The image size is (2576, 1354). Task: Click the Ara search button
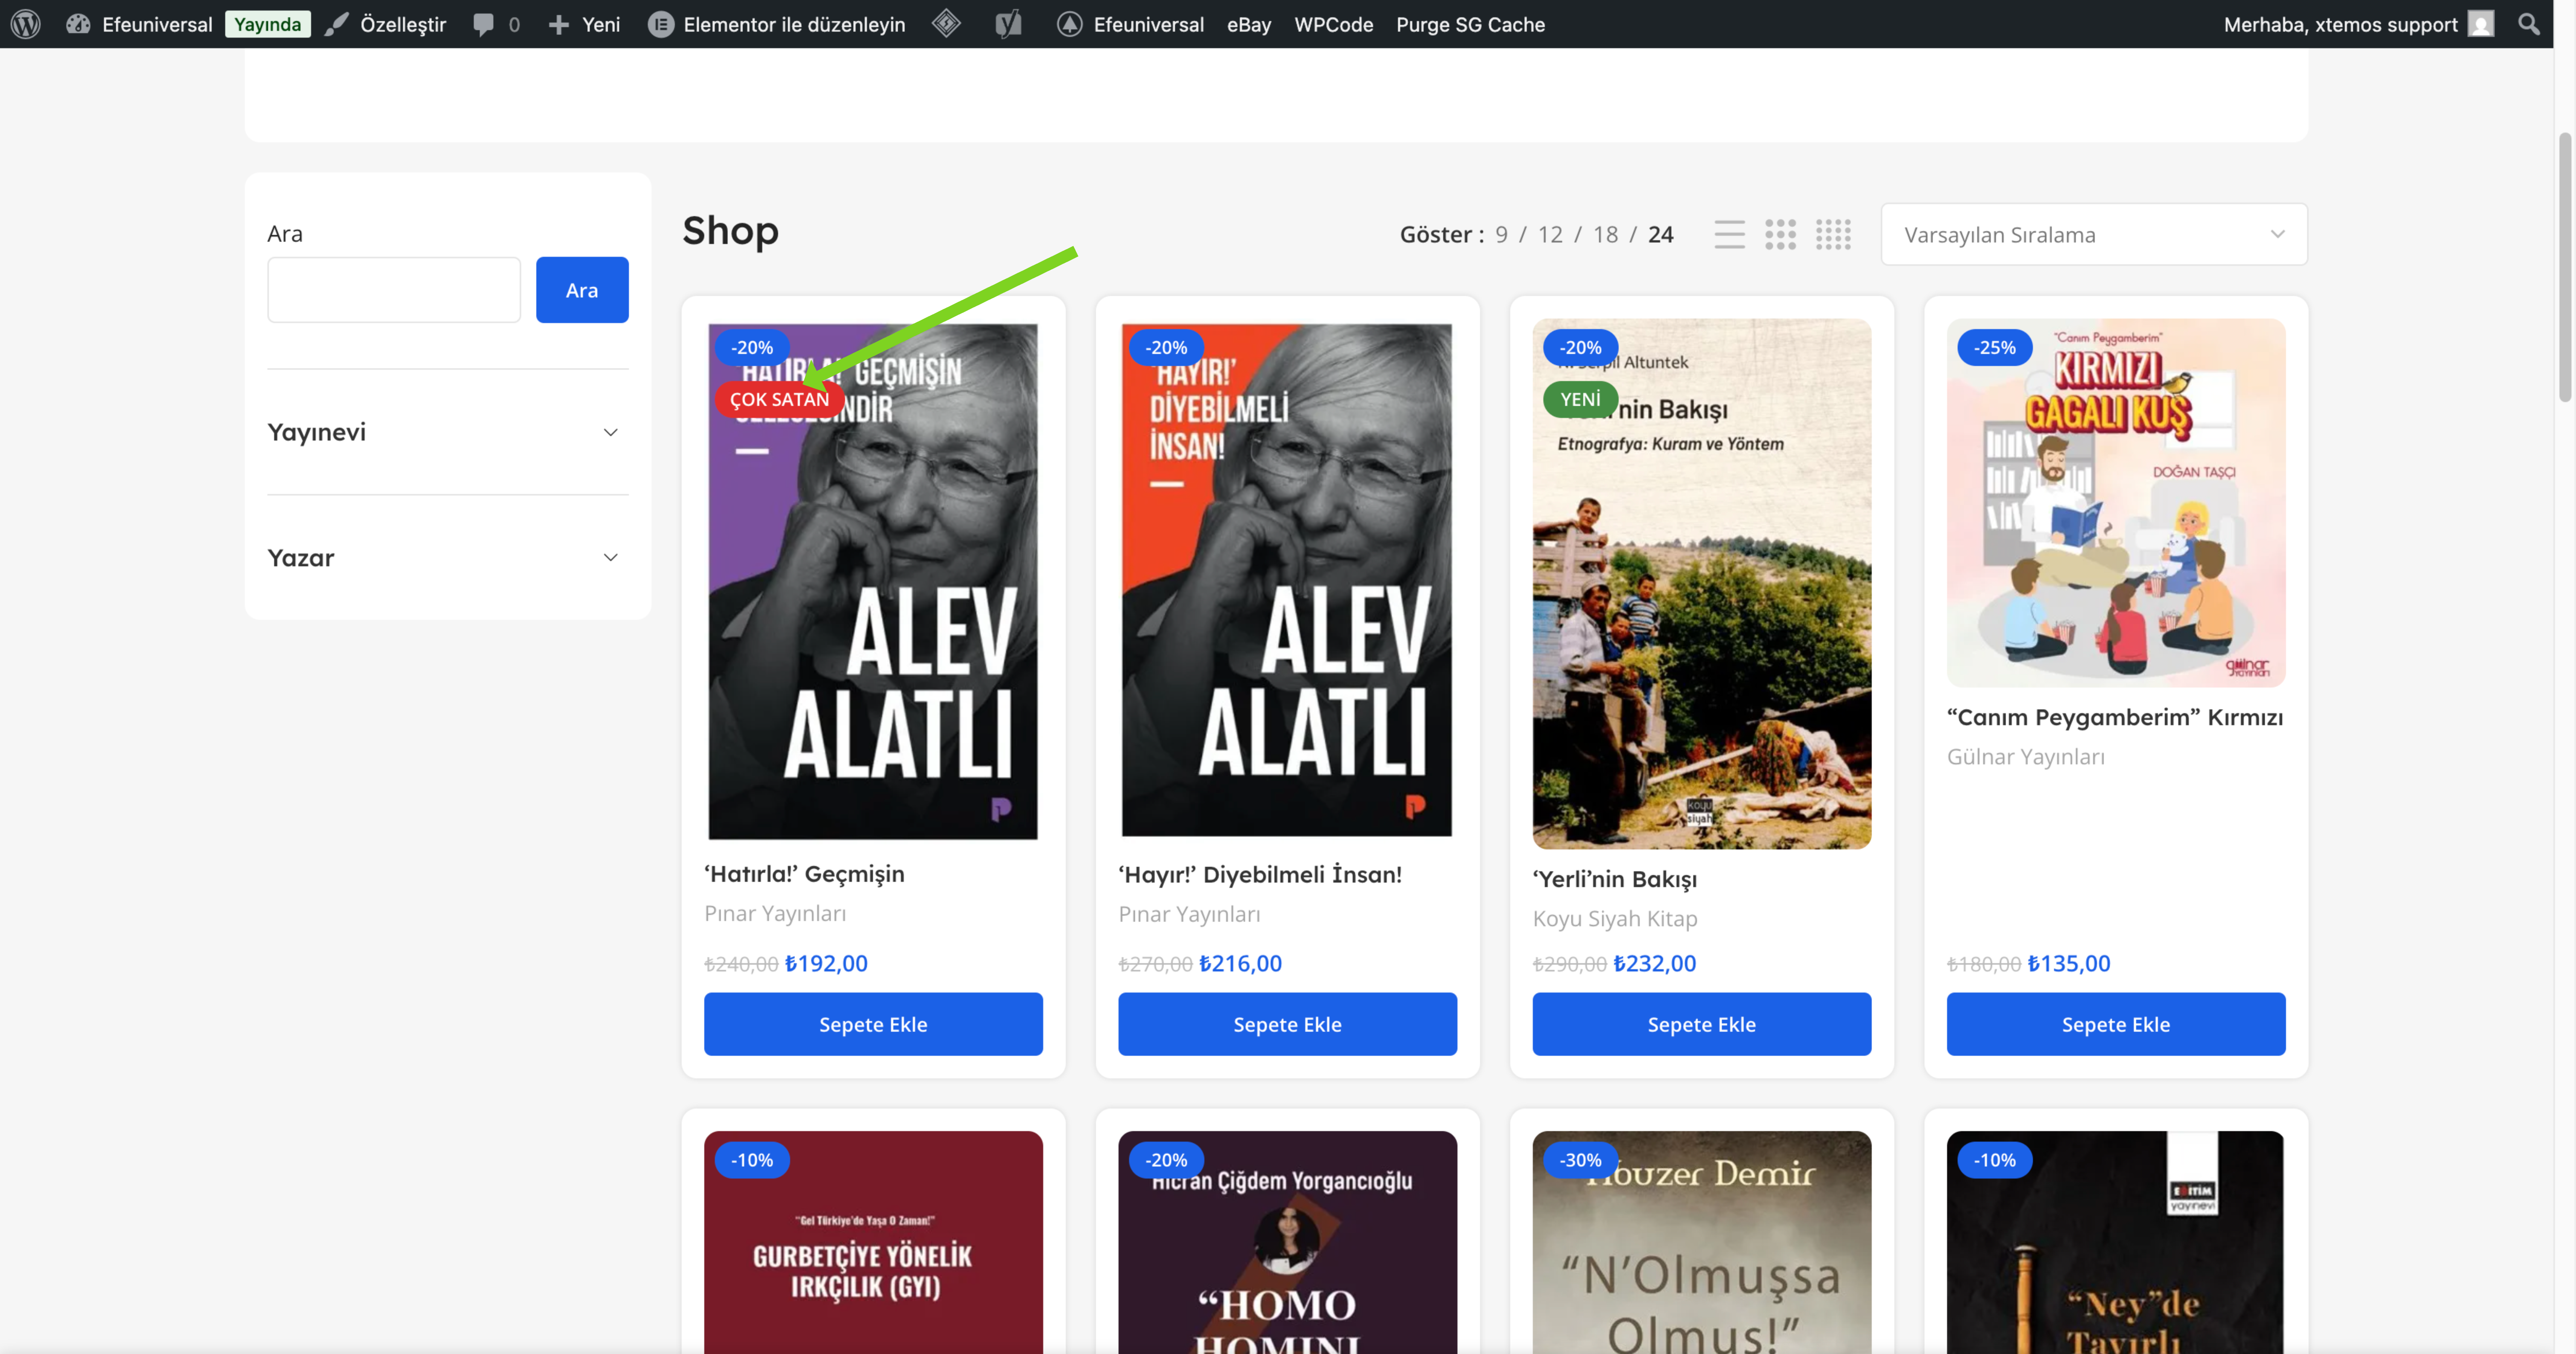click(x=582, y=290)
